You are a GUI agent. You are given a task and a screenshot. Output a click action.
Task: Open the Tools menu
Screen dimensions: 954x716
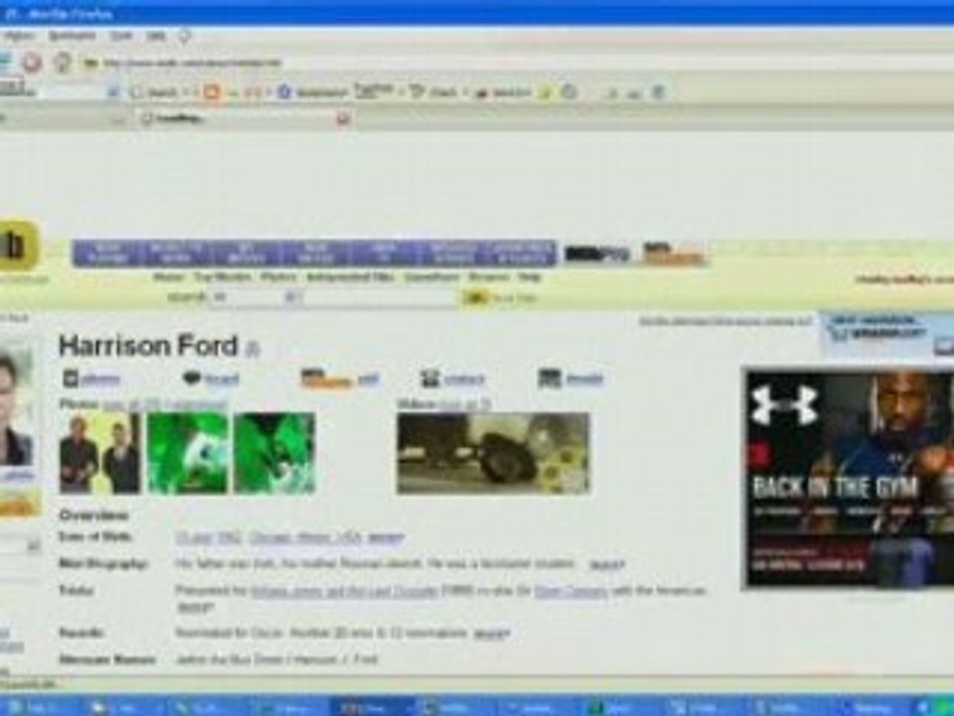coord(120,36)
